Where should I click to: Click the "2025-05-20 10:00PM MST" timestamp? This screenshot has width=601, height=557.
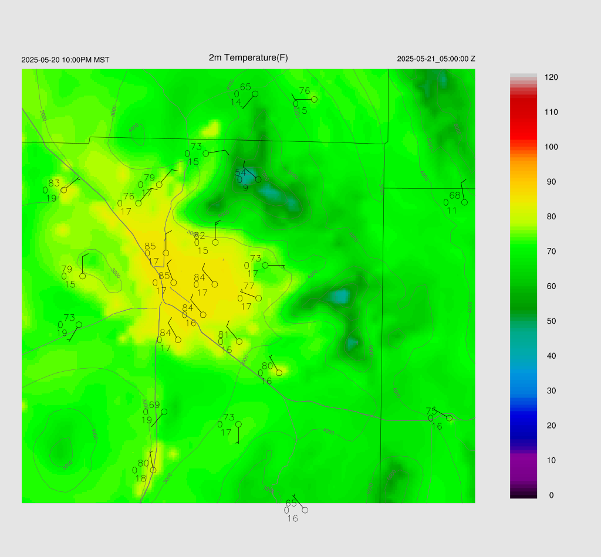[65, 60]
